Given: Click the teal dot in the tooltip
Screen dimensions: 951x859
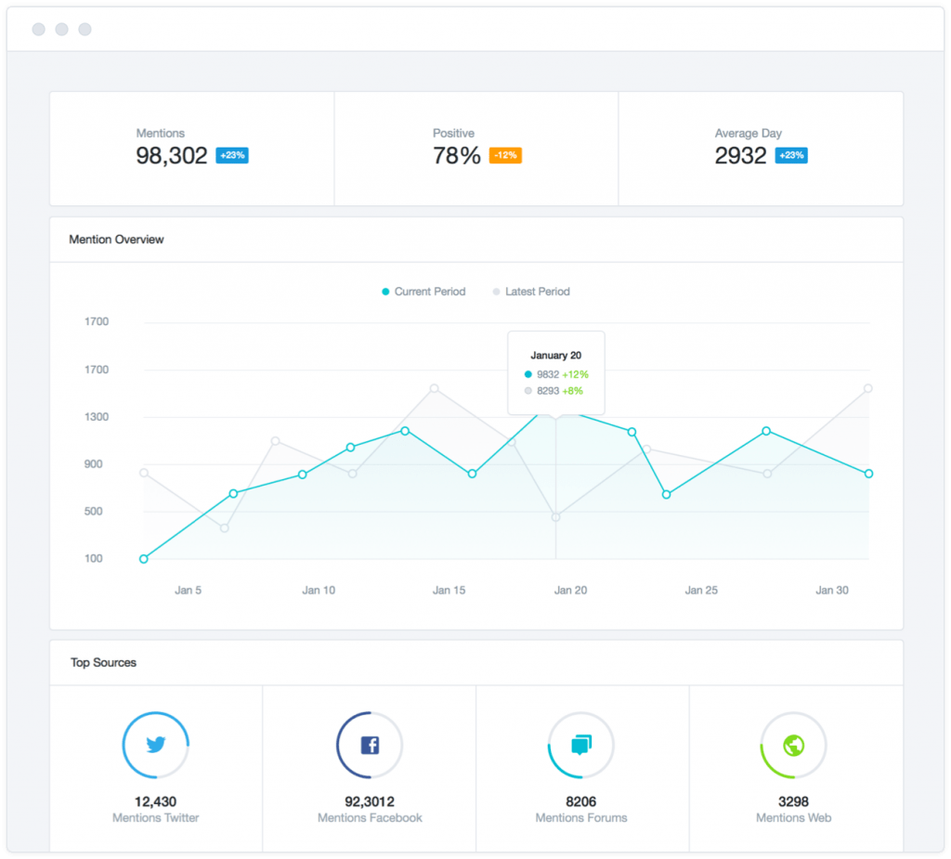Looking at the screenshot, I should pyautogui.click(x=527, y=375).
